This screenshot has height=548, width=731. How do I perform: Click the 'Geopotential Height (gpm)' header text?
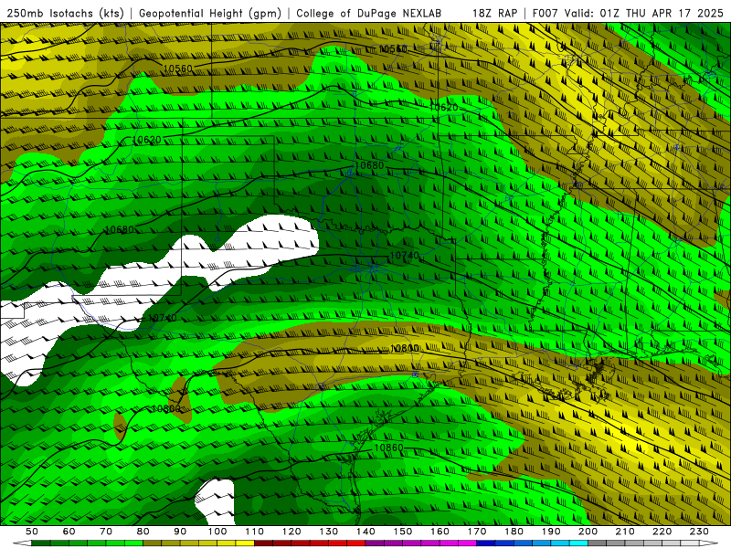[210, 14]
